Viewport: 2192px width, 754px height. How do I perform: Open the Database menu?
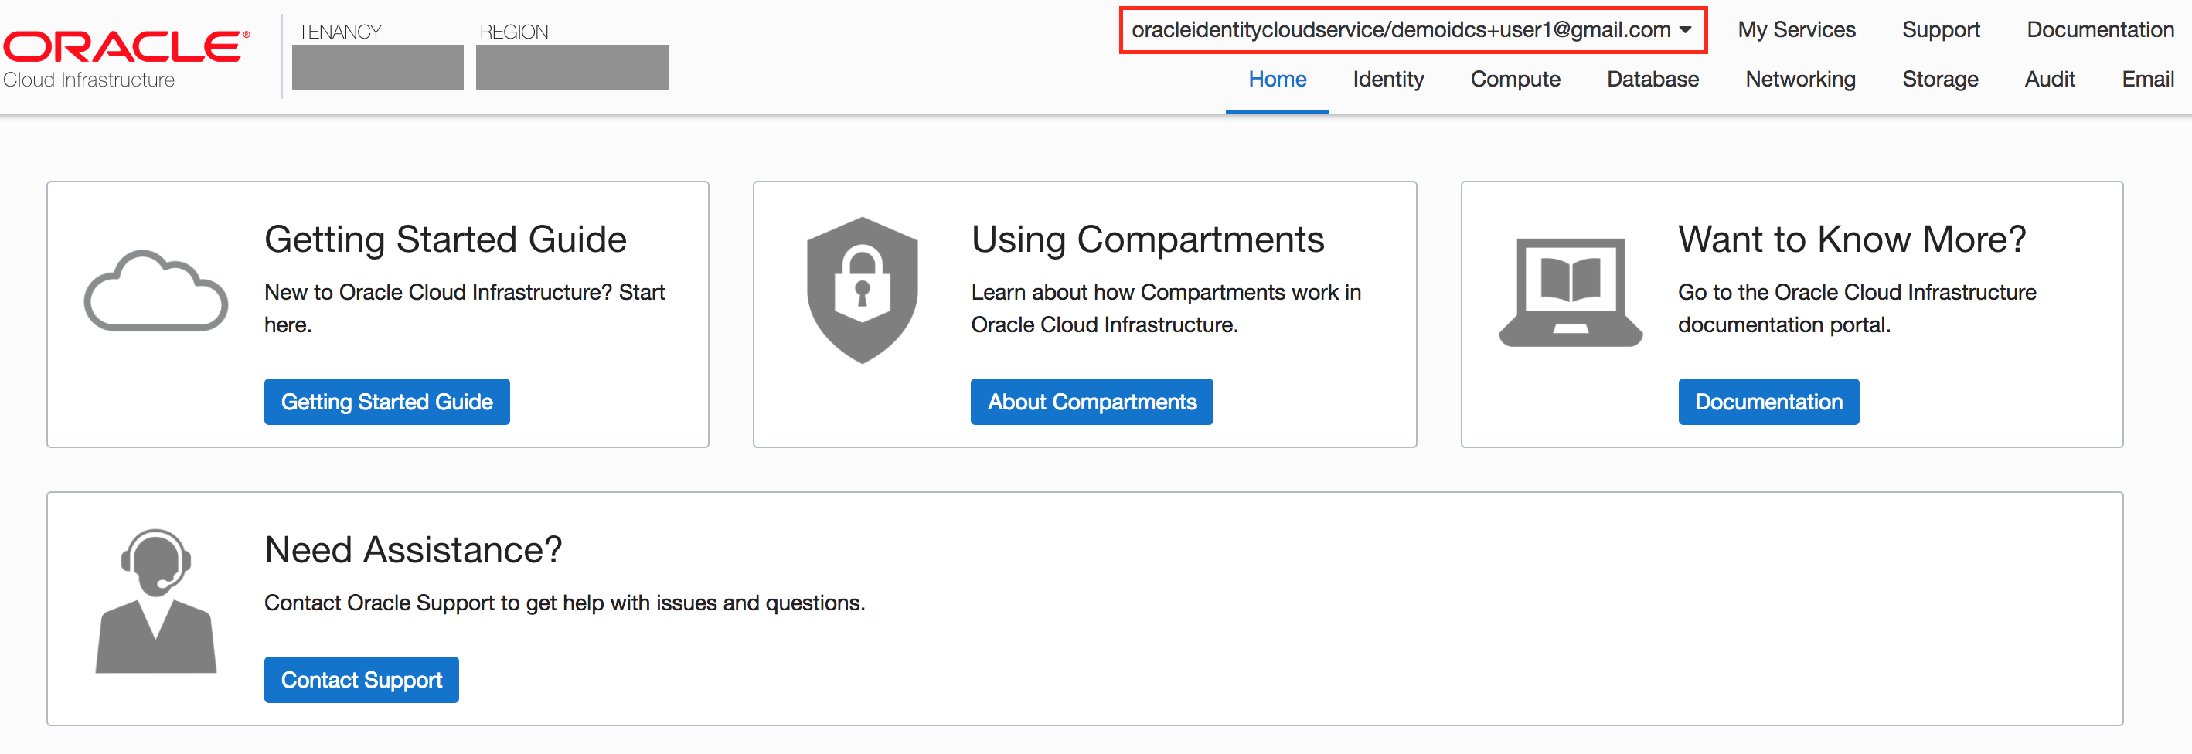click(x=1653, y=79)
